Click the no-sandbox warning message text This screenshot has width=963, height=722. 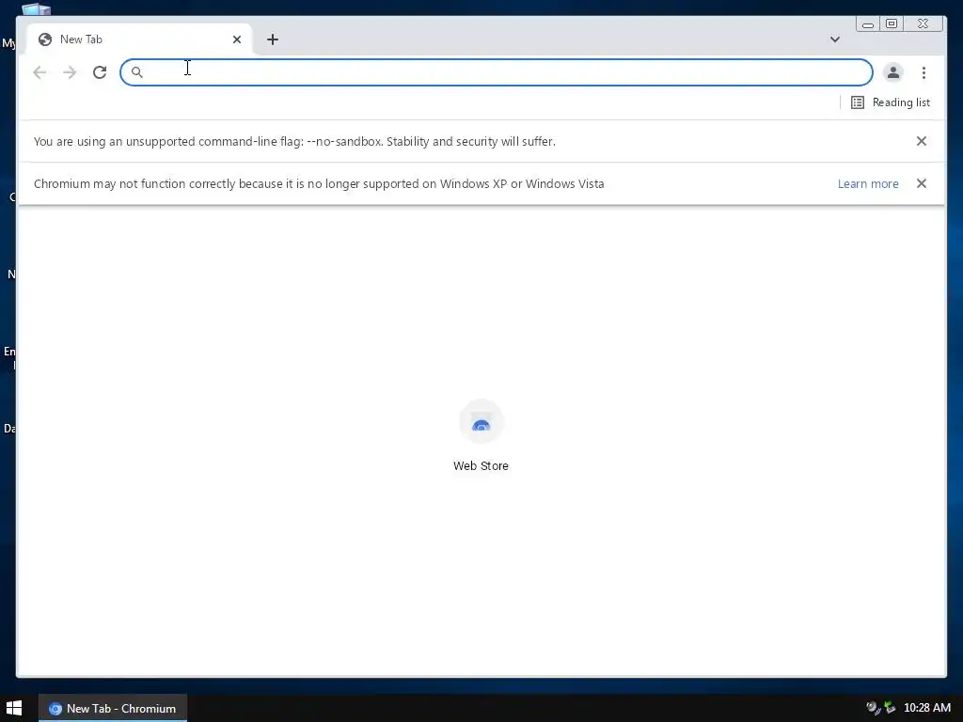click(294, 141)
